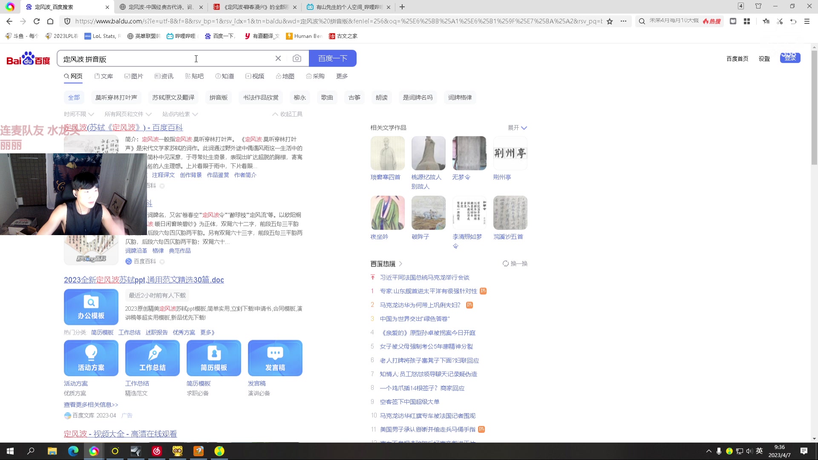
Task: Expand the 站点内检索 dropdown
Action: point(180,114)
